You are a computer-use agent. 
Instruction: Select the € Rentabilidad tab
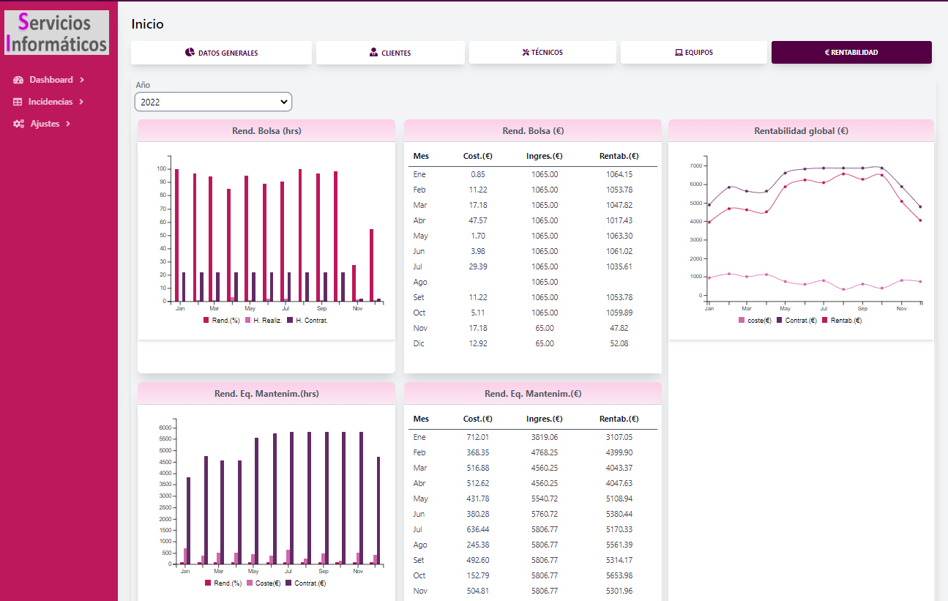[851, 53]
